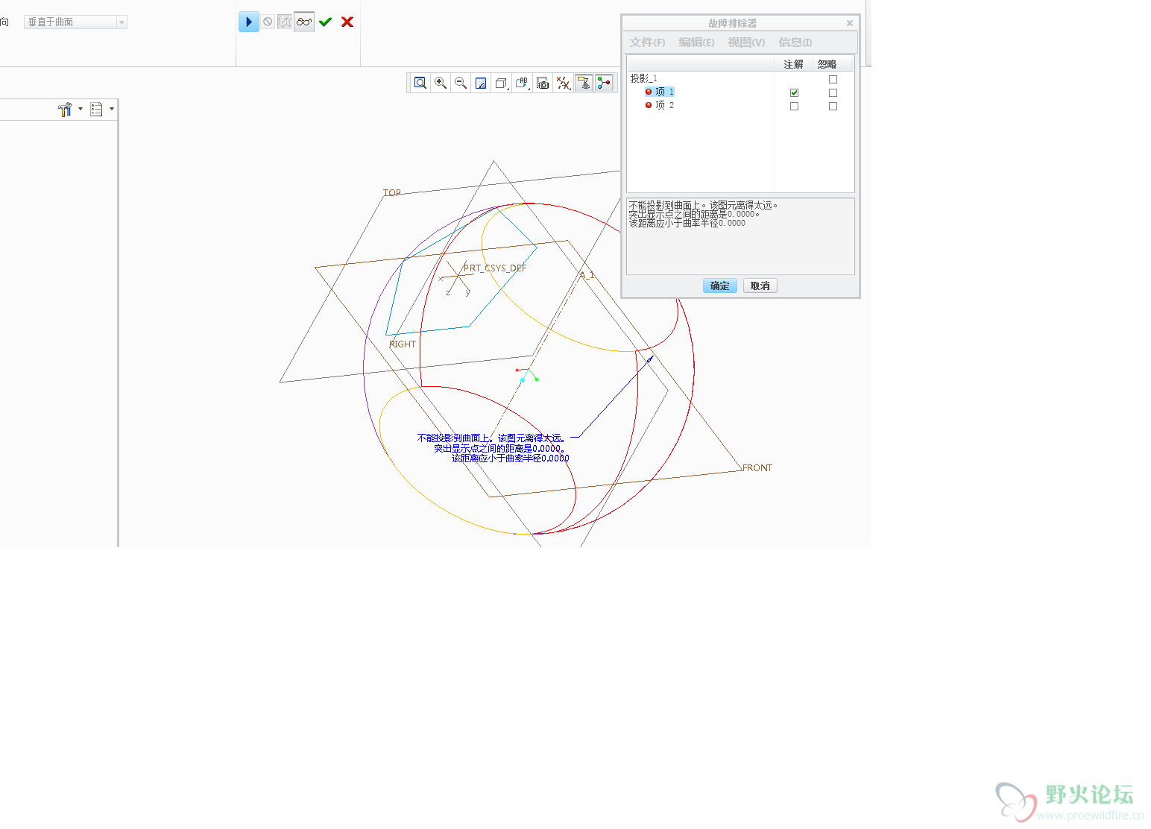
Task: Cancel the feature with the red X
Action: tap(347, 22)
